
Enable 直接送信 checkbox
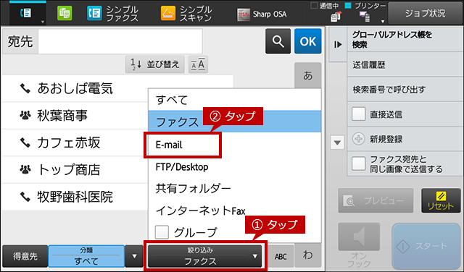[358, 114]
